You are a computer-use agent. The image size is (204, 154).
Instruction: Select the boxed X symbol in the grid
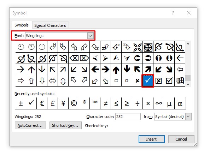pyautogui.click(x=158, y=81)
